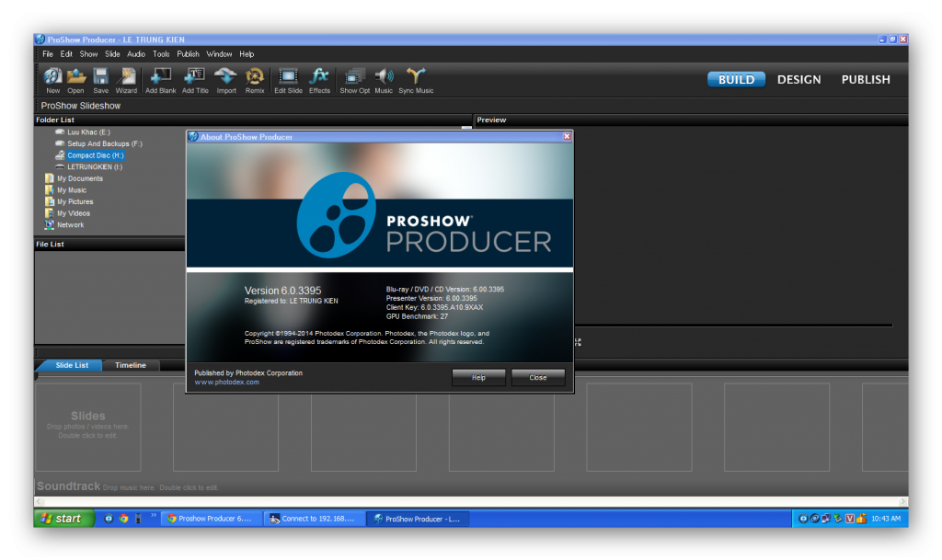Image resolution: width=942 pixels, height=560 pixels.
Task: Insert a title slide with Add Title
Action: [195, 80]
